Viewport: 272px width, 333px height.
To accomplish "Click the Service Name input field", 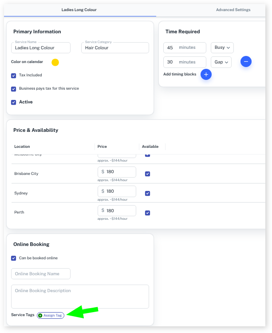I will [x=41, y=48].
